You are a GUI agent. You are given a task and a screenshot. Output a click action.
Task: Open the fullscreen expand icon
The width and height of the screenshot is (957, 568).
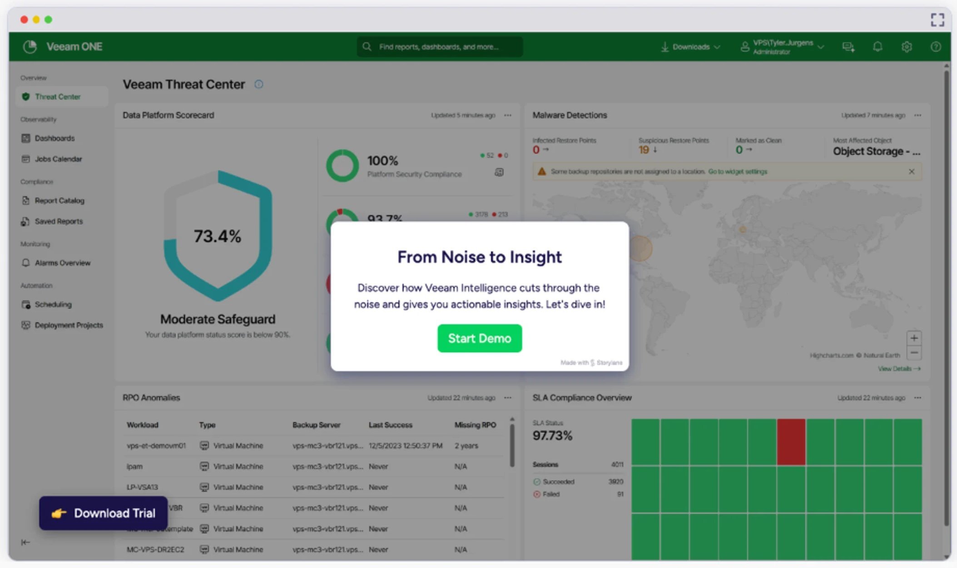coord(937,20)
